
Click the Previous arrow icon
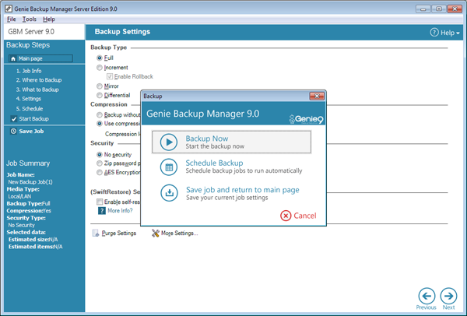tap(427, 296)
